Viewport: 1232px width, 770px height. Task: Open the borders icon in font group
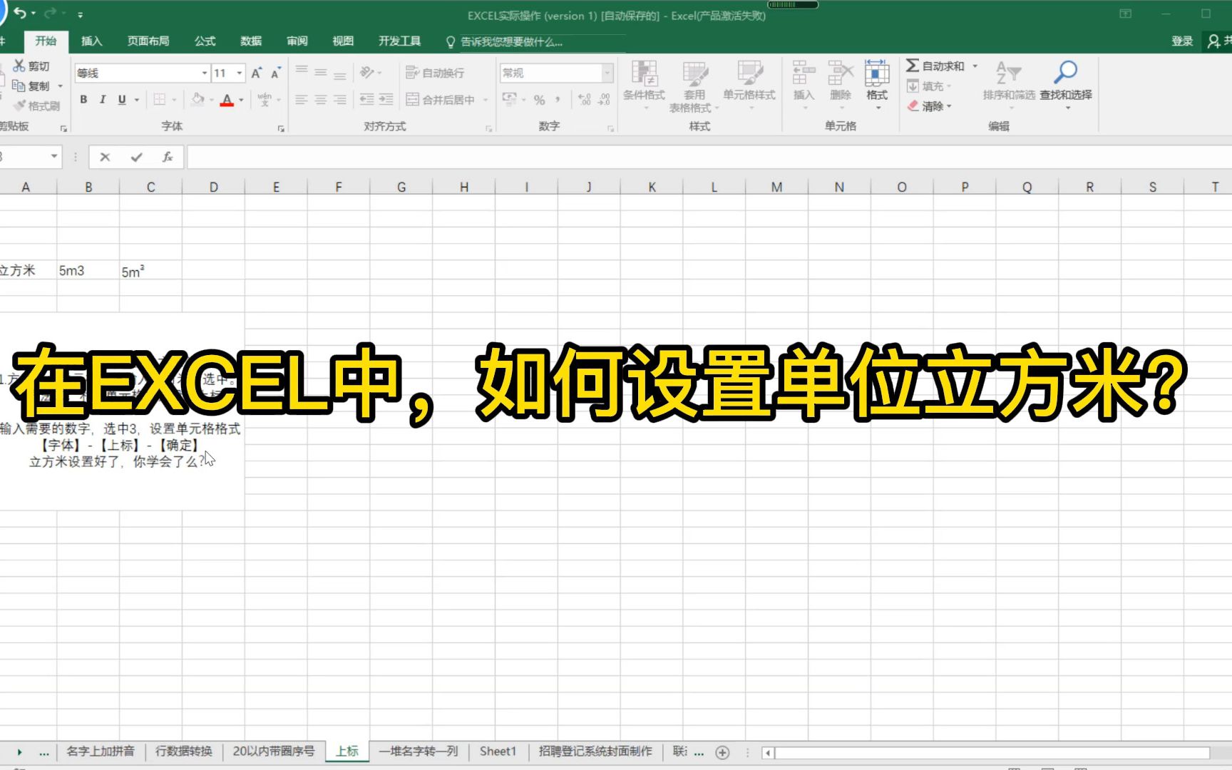(160, 100)
